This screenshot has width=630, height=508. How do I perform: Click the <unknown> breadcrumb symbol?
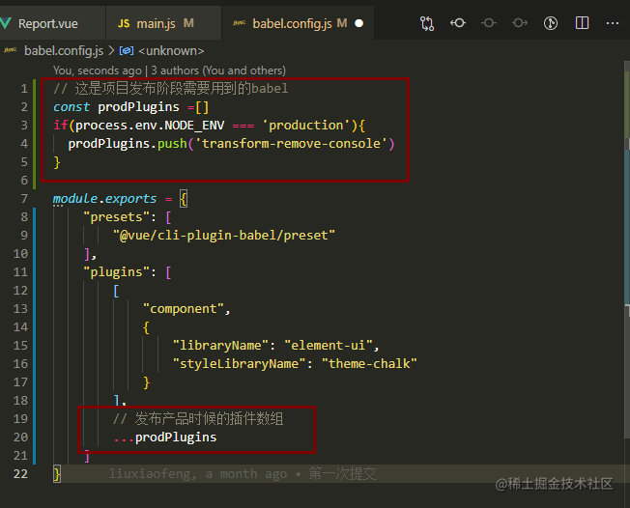(x=171, y=51)
